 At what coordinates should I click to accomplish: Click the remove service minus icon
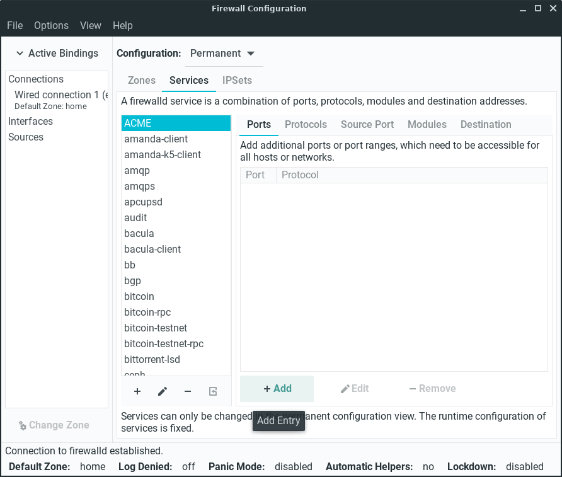[x=188, y=391]
